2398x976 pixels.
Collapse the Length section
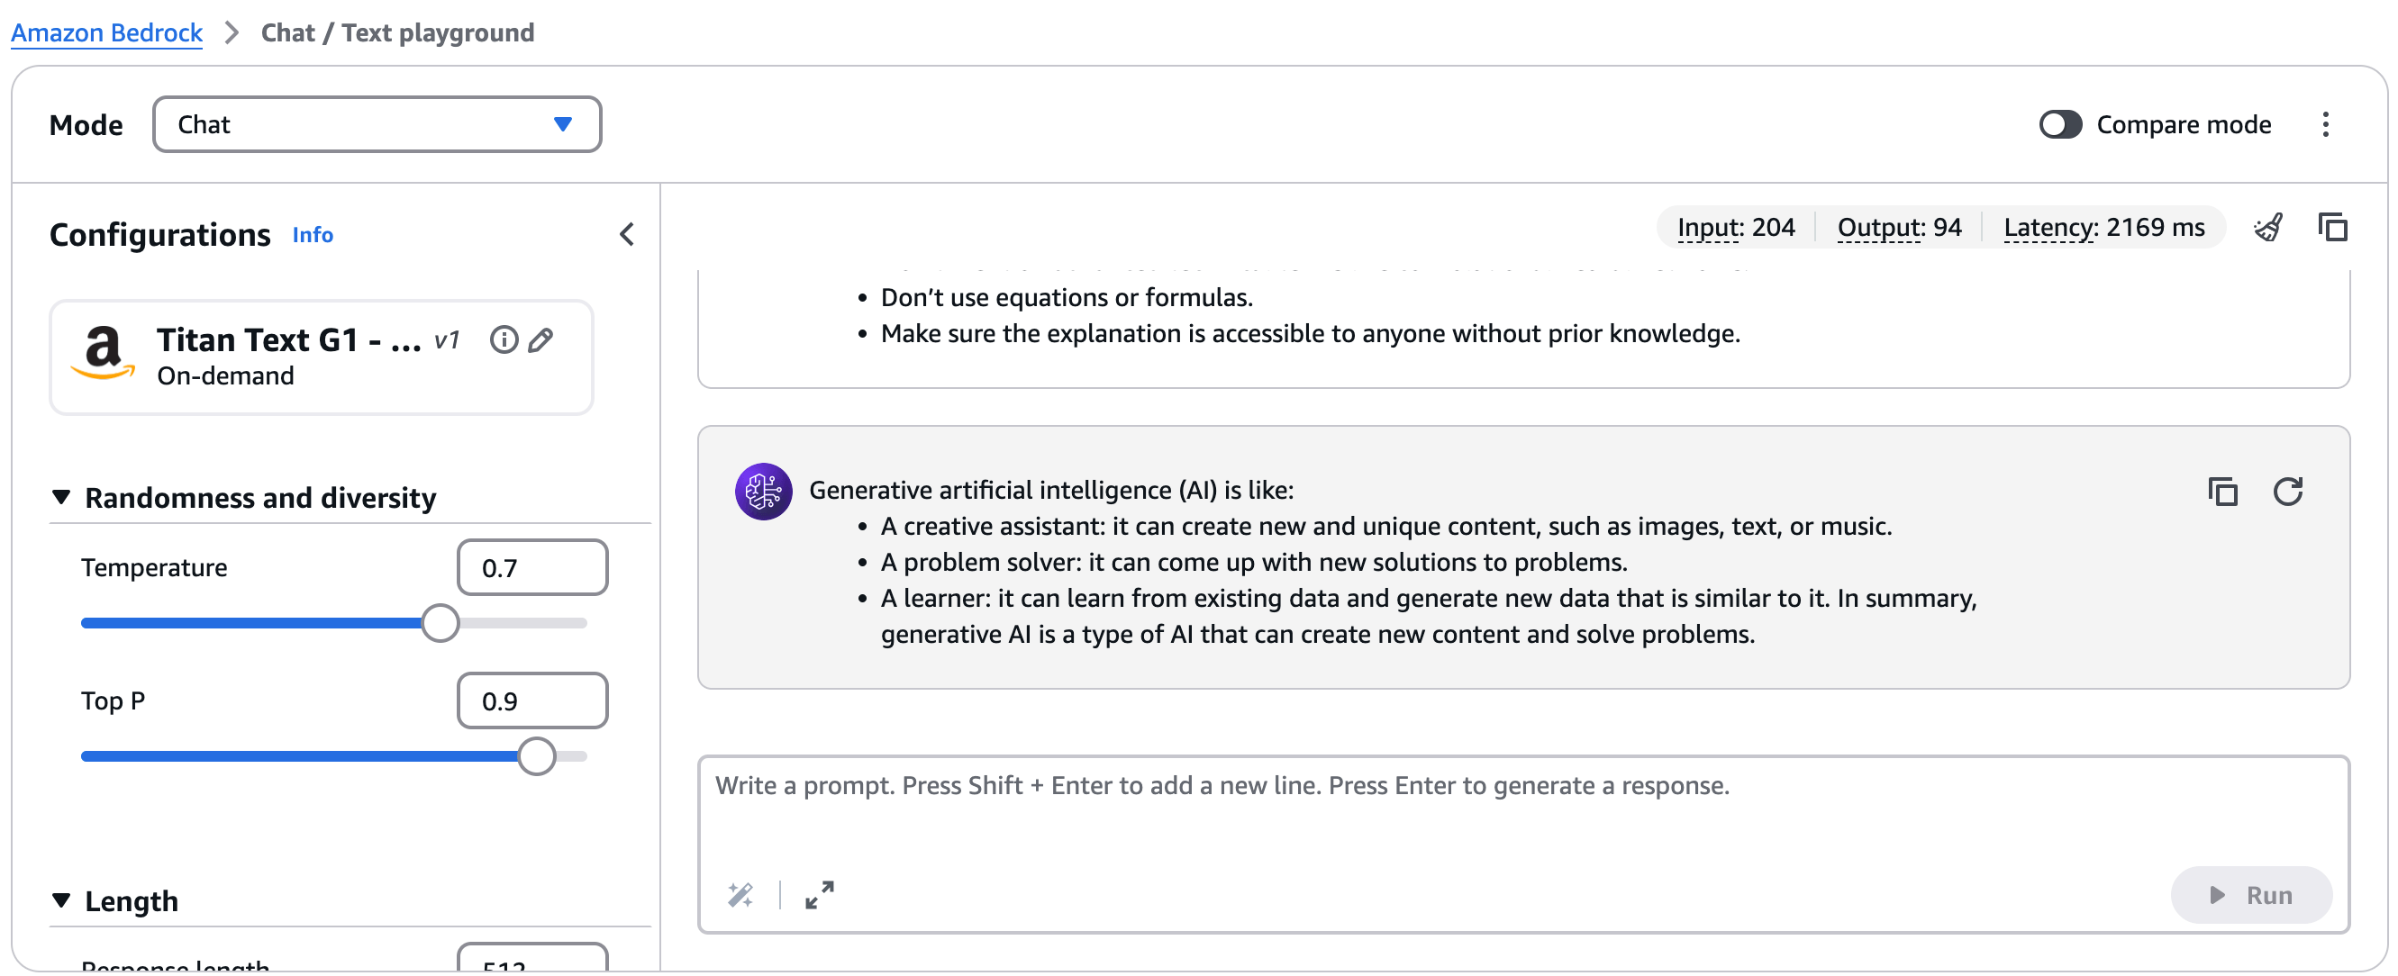tap(61, 900)
